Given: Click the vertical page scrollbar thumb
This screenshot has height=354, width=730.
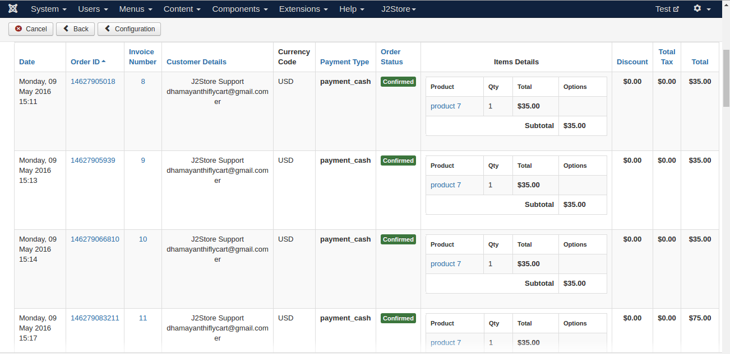Looking at the screenshot, I should [726, 78].
